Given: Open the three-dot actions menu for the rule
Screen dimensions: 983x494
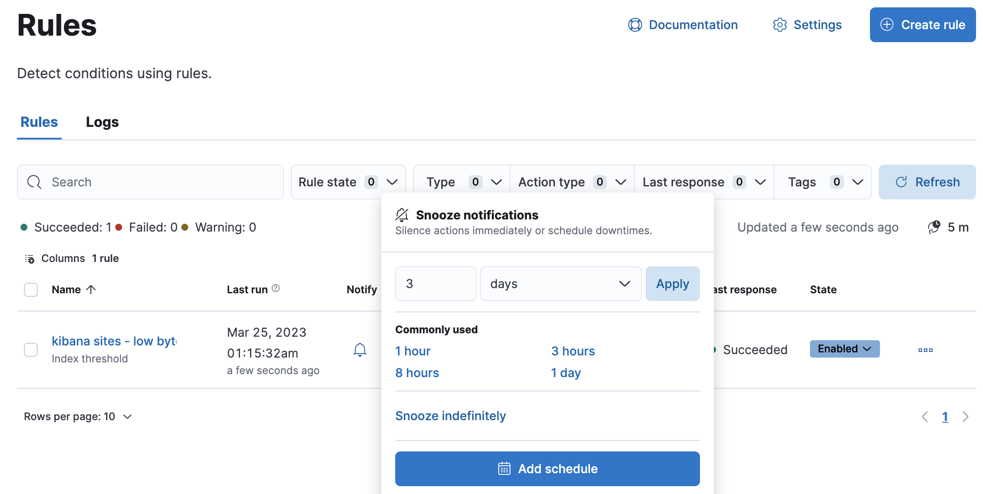Looking at the screenshot, I should point(925,350).
